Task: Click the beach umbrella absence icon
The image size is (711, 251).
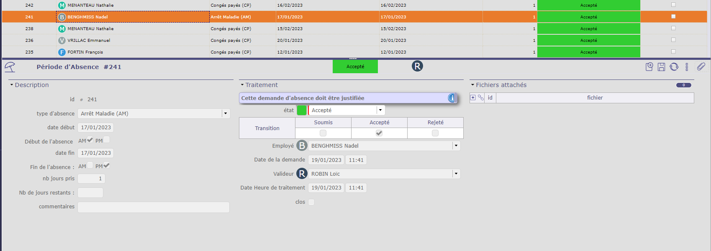Action: click(x=10, y=67)
